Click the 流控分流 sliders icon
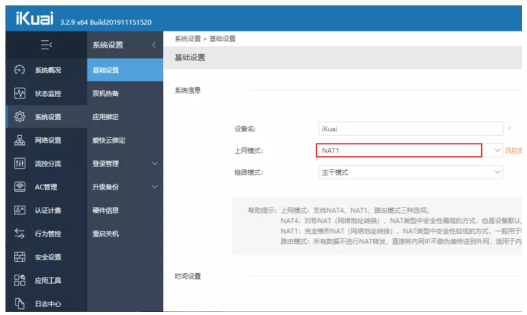Viewport: 527px width, 315px height. (x=19, y=164)
